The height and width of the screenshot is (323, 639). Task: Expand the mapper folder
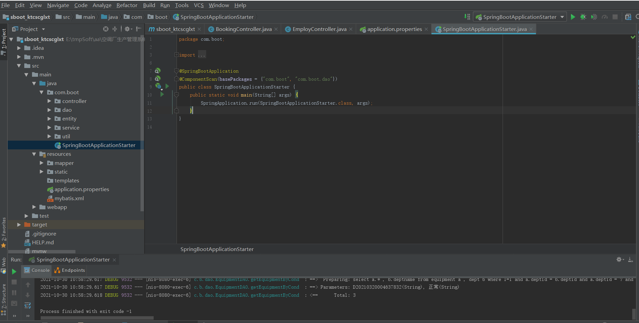pos(42,163)
